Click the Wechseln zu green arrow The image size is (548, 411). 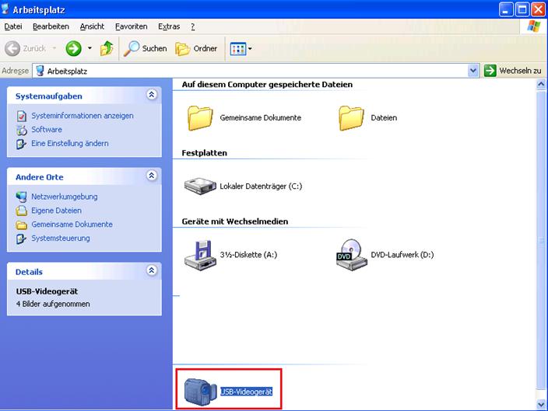point(490,71)
